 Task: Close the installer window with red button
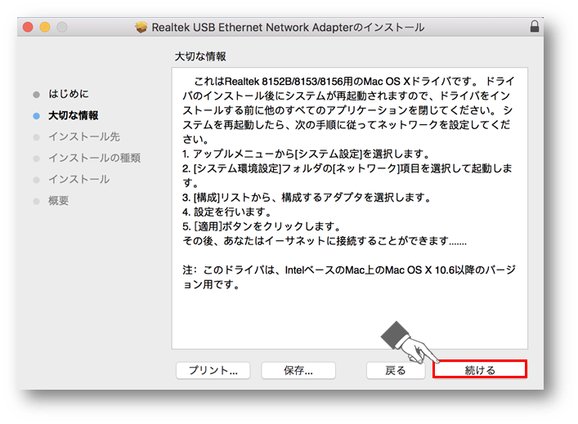click(28, 27)
